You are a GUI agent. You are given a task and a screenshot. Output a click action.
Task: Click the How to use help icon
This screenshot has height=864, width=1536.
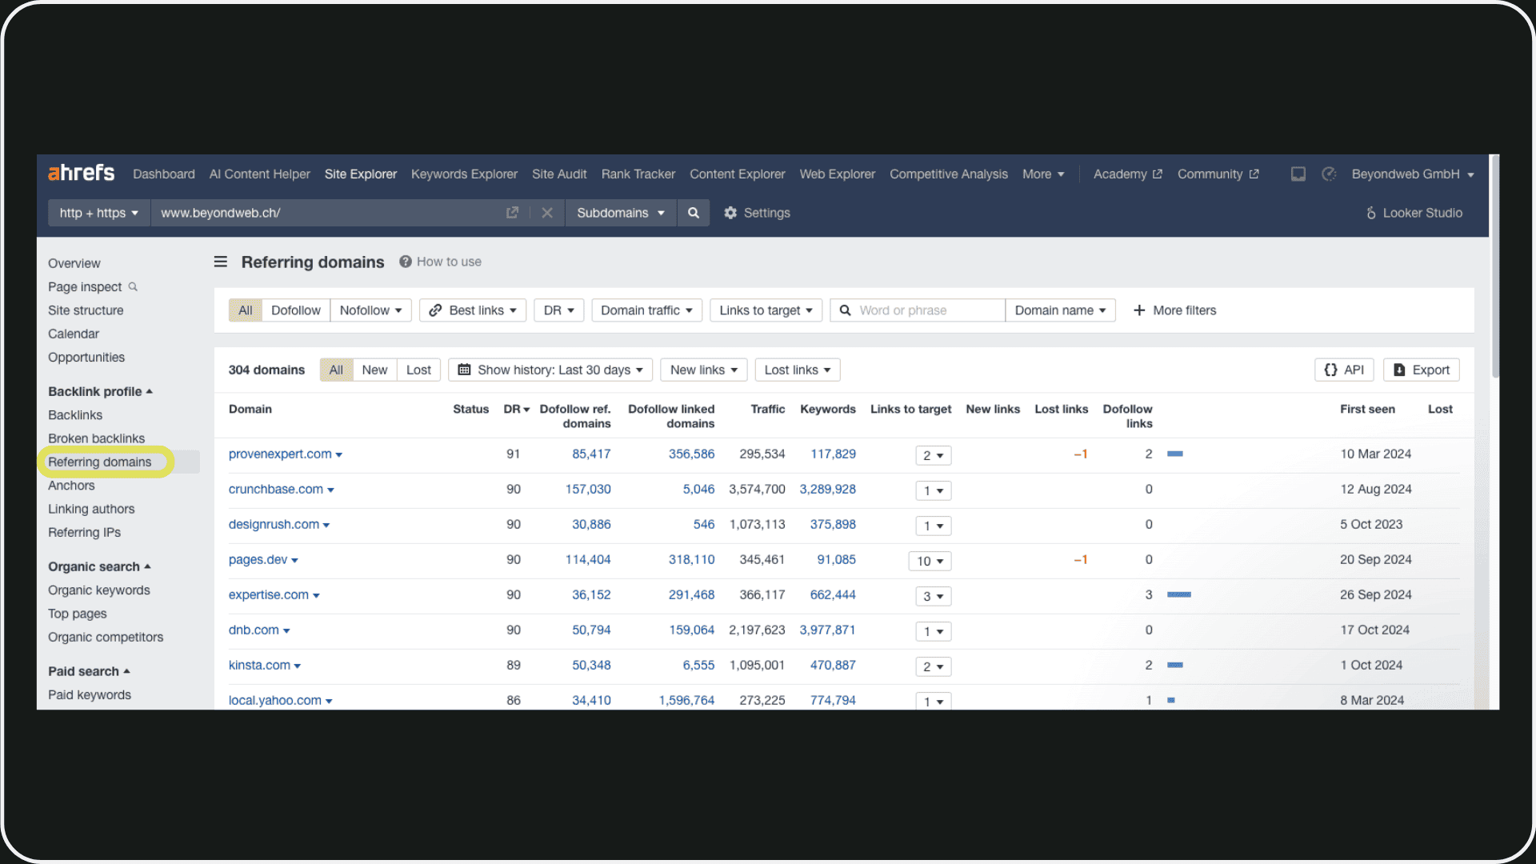(406, 262)
